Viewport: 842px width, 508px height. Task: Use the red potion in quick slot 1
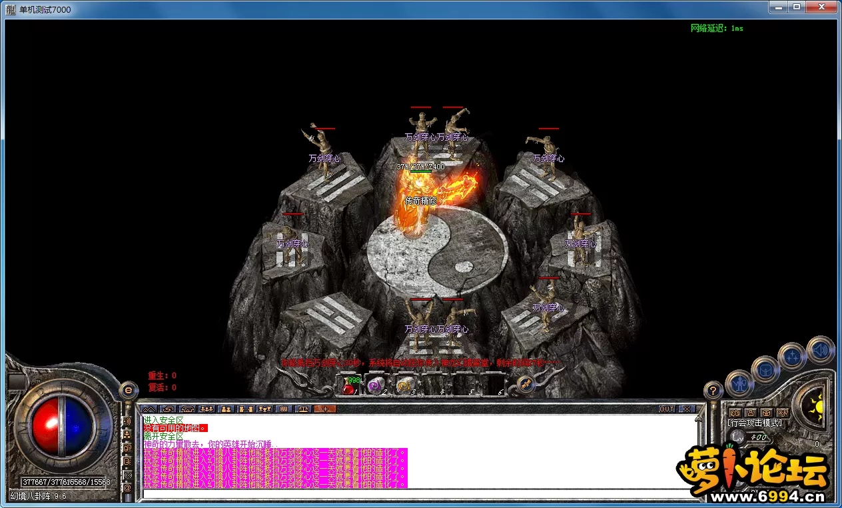click(348, 386)
